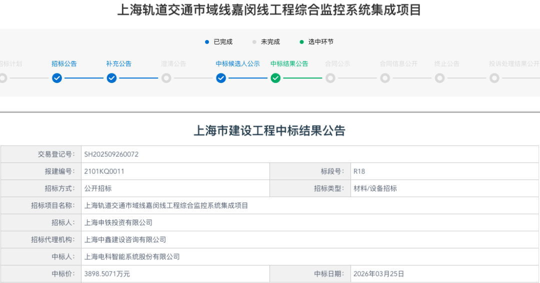
Task: Select the green 中标结果公告 step label
Action: click(x=289, y=63)
